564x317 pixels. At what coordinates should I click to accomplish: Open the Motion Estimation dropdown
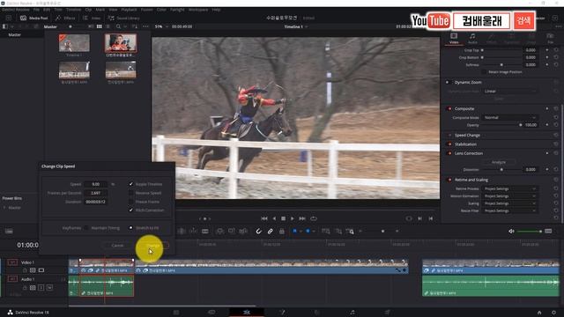[x=509, y=196]
